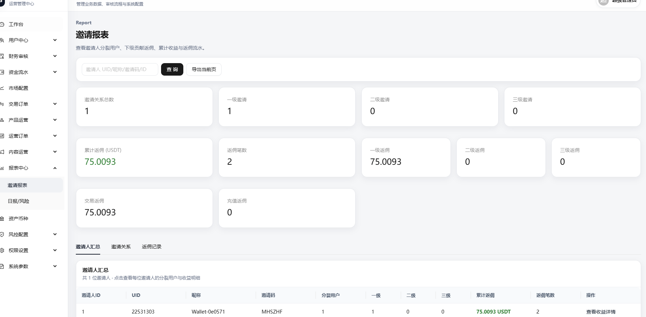Collapse the 报表中心 menu chevron

coord(55,168)
